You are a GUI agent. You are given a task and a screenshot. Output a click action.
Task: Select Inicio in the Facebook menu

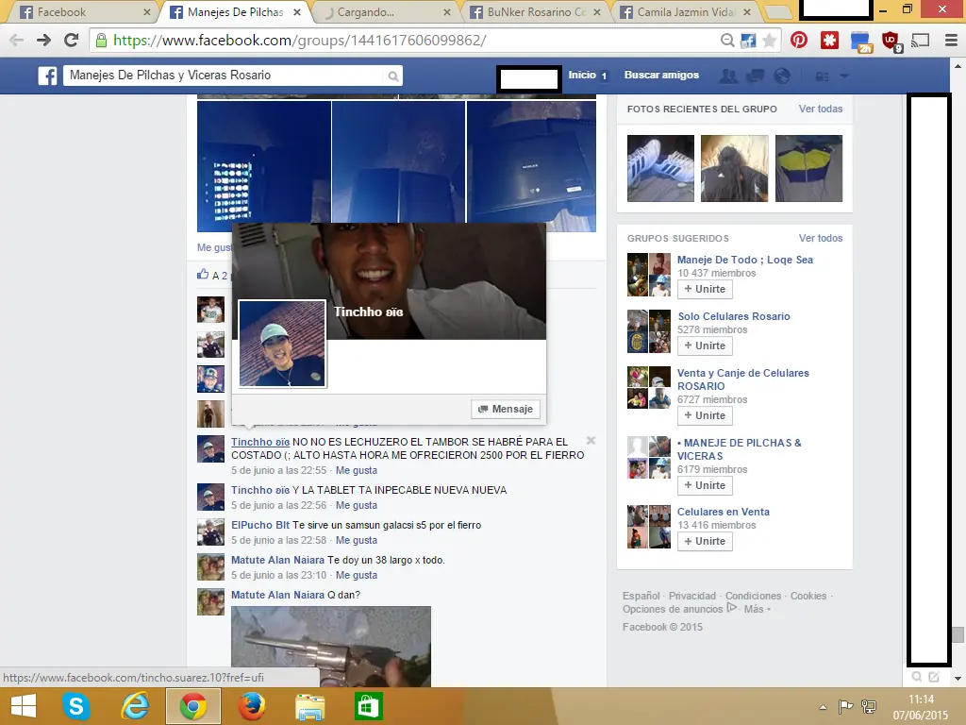(583, 76)
